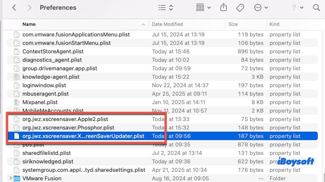
Task: Expand the VMware Fusion folder disclosure triangle
Action: tap(10, 178)
